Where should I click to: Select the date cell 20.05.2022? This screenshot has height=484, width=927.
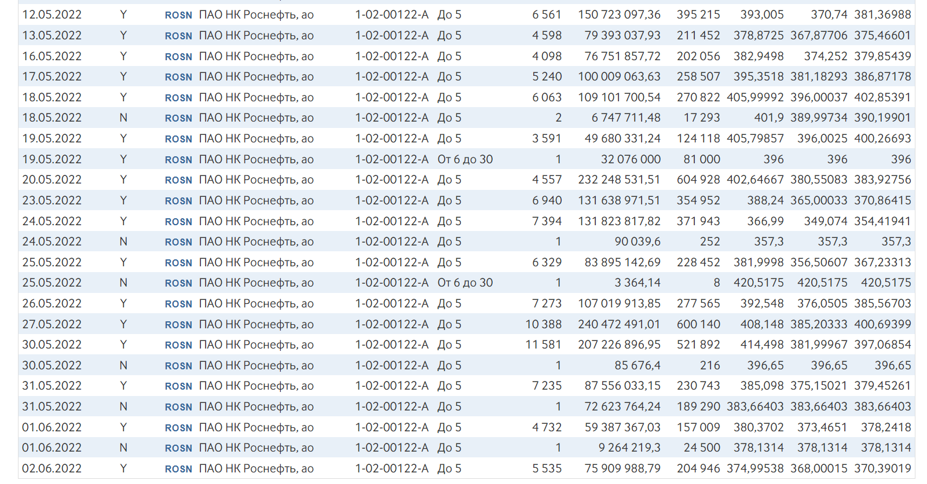click(x=52, y=179)
